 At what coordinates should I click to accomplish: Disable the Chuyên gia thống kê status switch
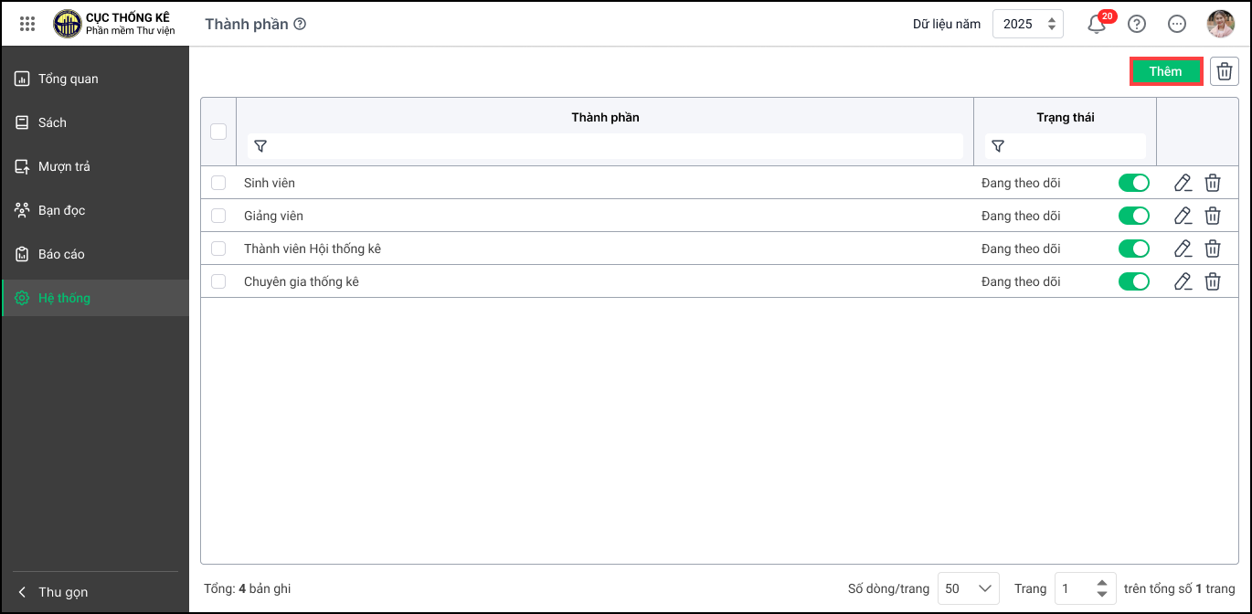(1133, 281)
